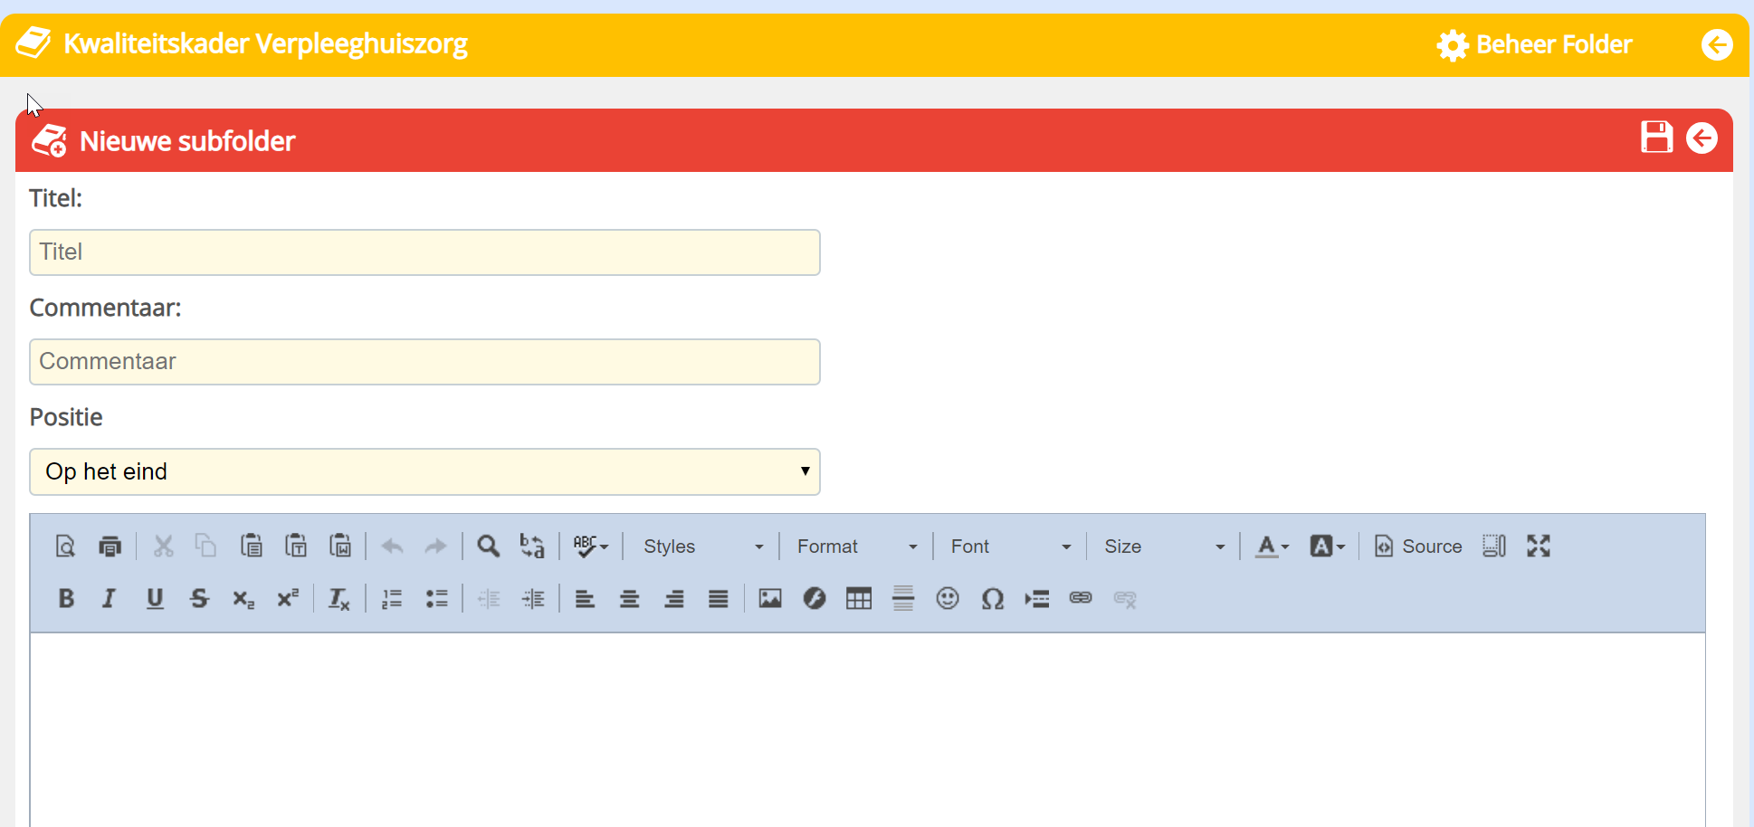Click the Paste as plain text icon
Screen dimensions: 1754x827
click(x=296, y=547)
